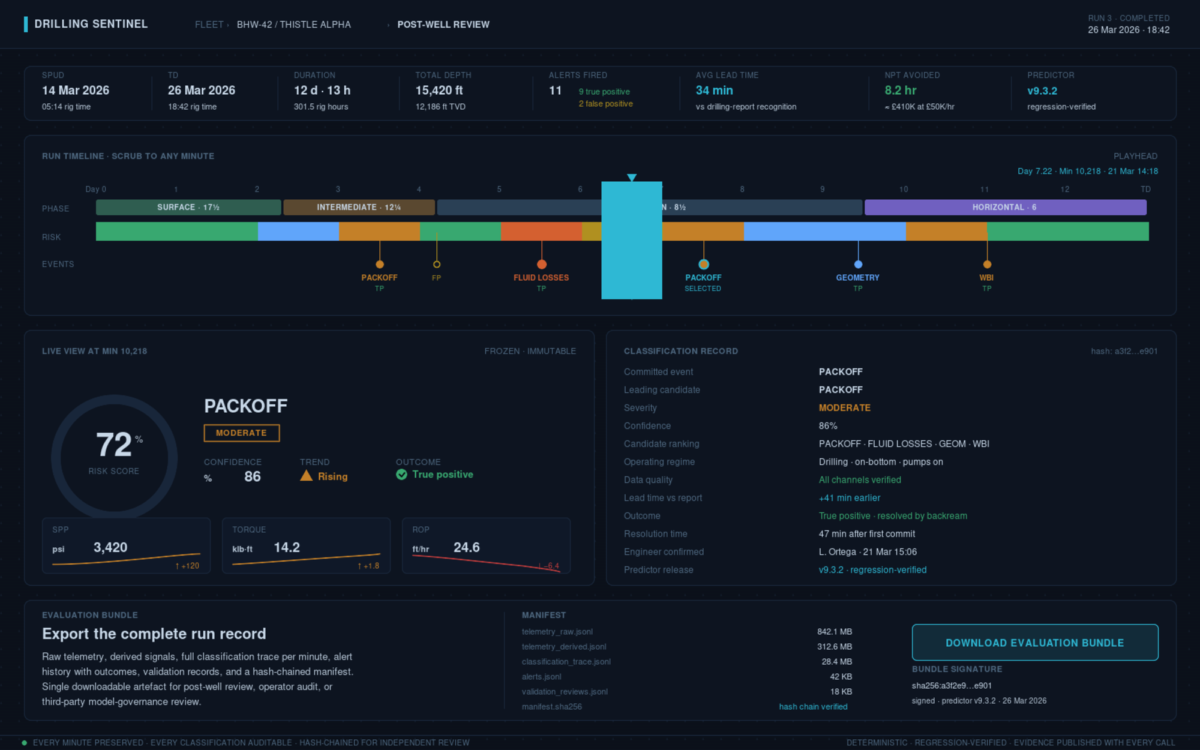1200x750 pixels.
Task: Open the FLEET breadcrumb
Action: tap(209, 25)
